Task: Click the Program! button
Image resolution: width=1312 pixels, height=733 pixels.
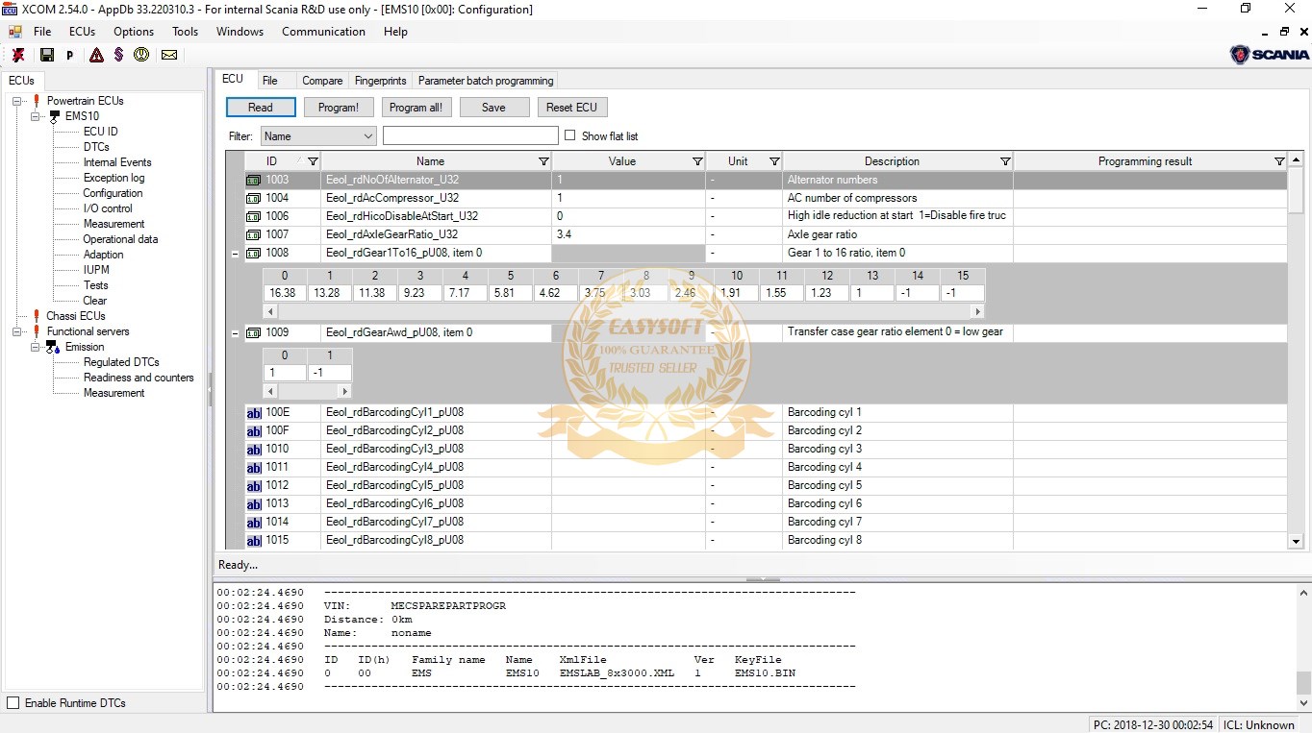Action: 339,108
